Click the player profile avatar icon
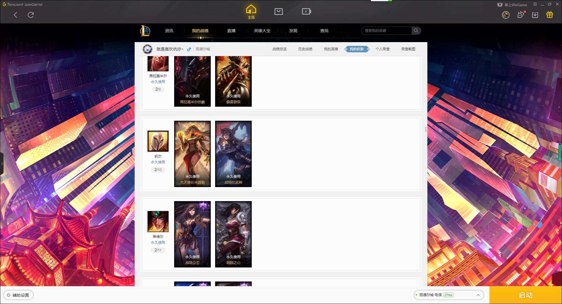The image size is (562, 304). coord(148,49)
